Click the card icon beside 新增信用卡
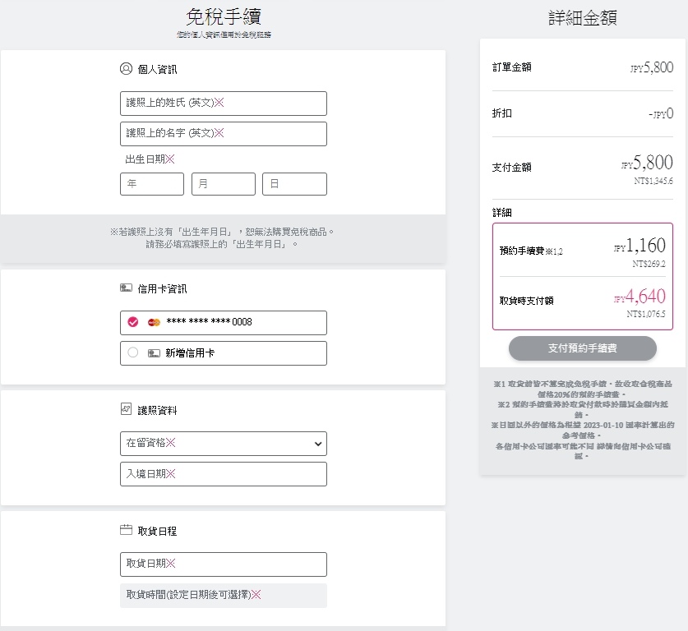 click(154, 353)
